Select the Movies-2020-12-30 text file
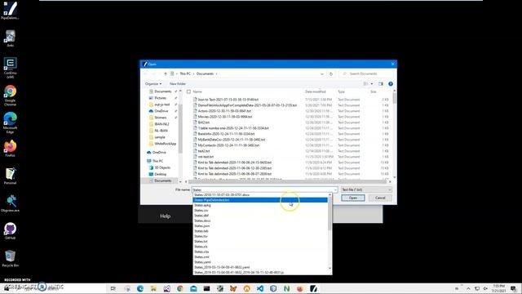The image size is (522, 294). pos(225,117)
